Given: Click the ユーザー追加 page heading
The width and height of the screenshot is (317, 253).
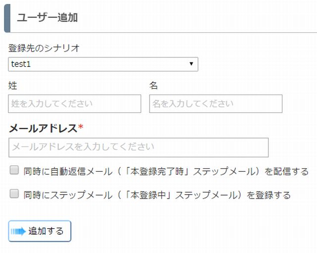Looking at the screenshot, I should tap(48, 17).
